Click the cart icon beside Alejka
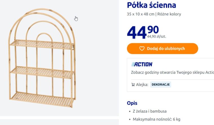Viewport: 214px width, 125px height. [133, 84]
